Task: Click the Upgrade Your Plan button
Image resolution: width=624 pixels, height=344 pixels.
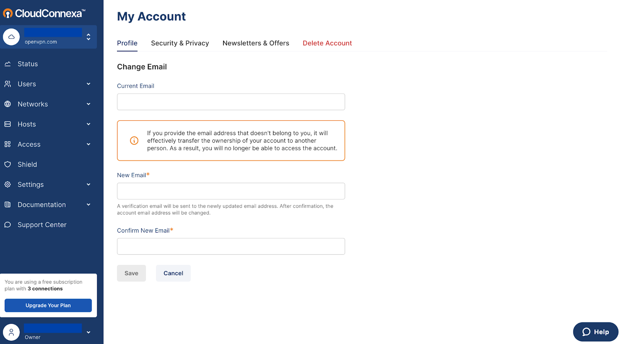Action: point(48,305)
